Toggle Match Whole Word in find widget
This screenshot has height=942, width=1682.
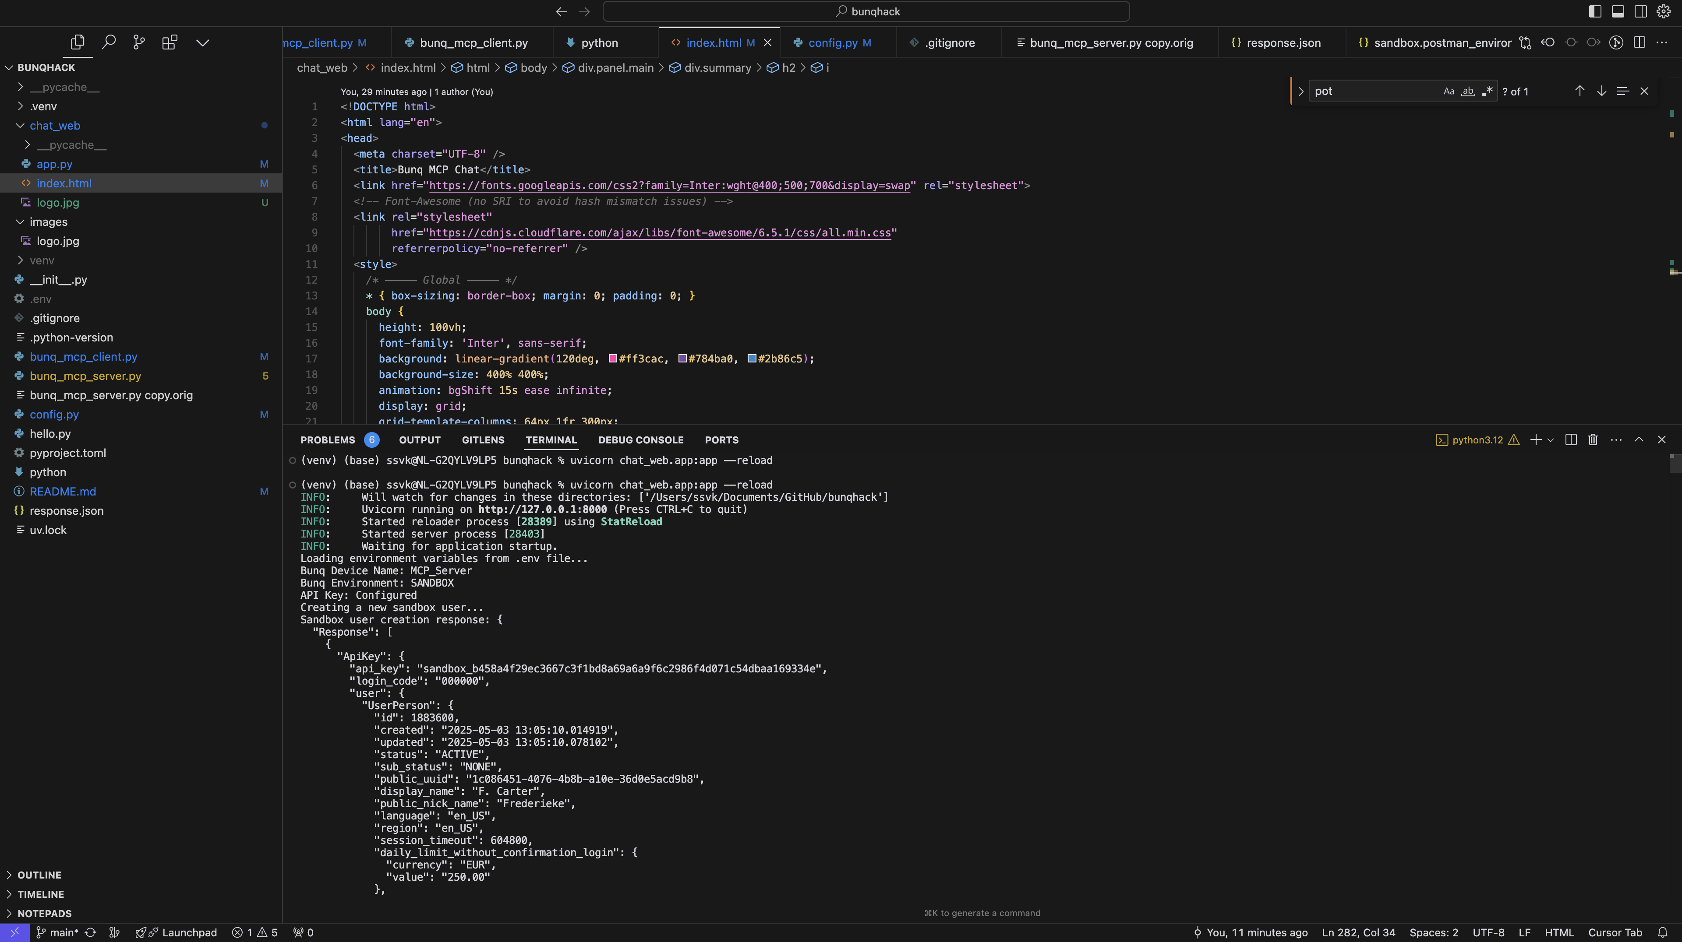1468,91
